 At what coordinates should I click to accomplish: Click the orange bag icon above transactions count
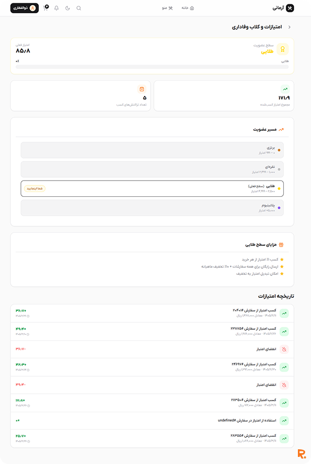[x=142, y=89]
